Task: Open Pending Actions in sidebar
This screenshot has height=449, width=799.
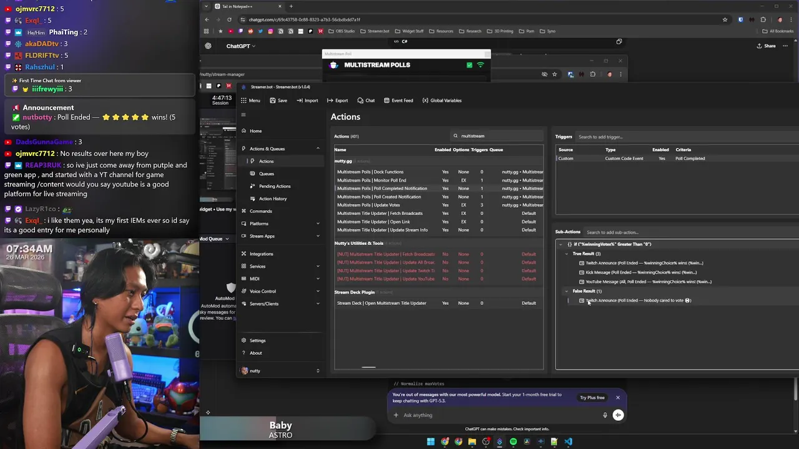Action: click(x=274, y=186)
